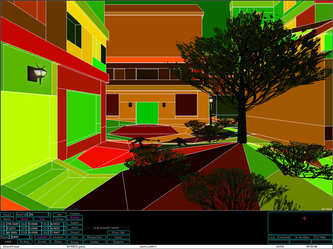This screenshot has width=333, height=249.
Task: Toggle the Create button beside Layout
Action: (42, 237)
